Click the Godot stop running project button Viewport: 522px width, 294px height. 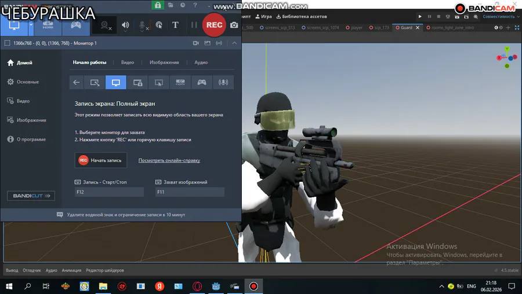[x=438, y=16]
